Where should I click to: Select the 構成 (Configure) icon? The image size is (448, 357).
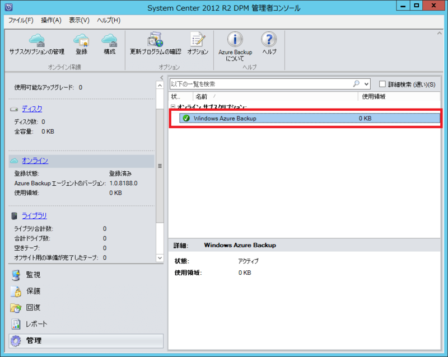click(109, 45)
